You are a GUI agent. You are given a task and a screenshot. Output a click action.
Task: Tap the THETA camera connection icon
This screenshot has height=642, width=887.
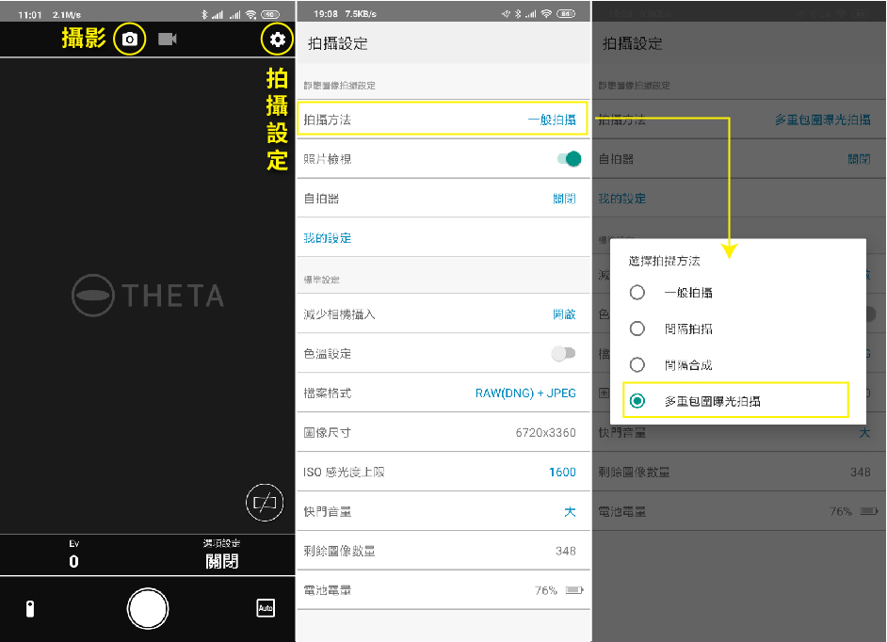pyautogui.click(x=29, y=608)
